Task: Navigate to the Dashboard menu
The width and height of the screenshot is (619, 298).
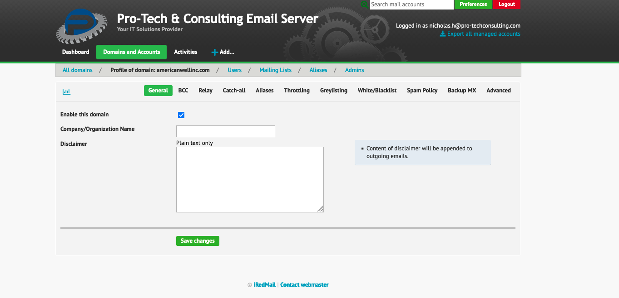Action: 75,52
